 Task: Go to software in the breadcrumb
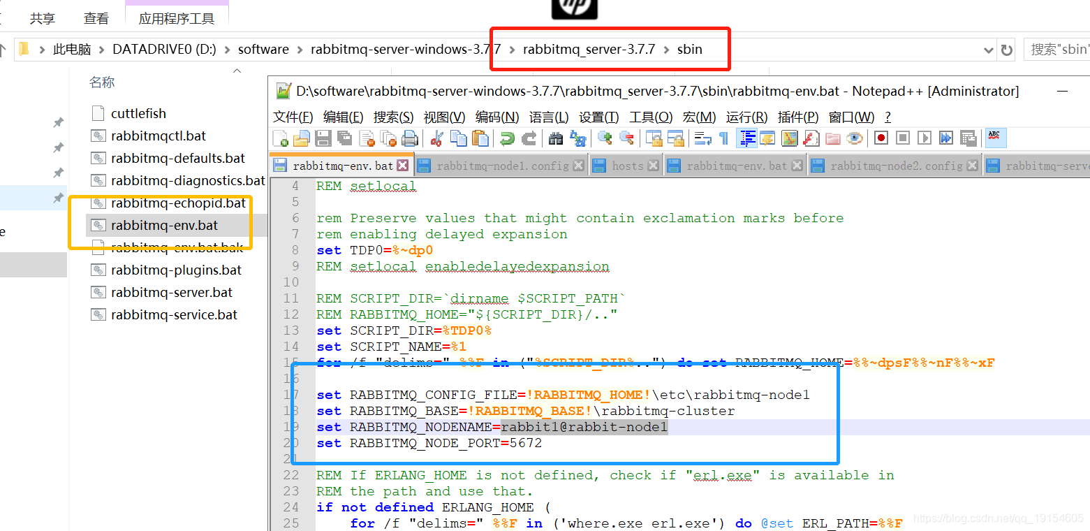[263, 50]
